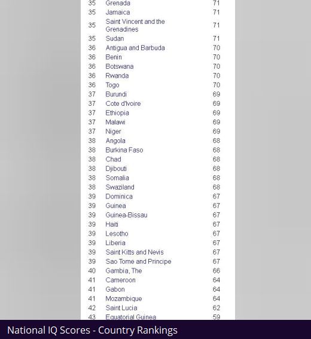The image size is (311, 339).
Task: Click the score 66 beside Gambia
Action: tap(217, 271)
